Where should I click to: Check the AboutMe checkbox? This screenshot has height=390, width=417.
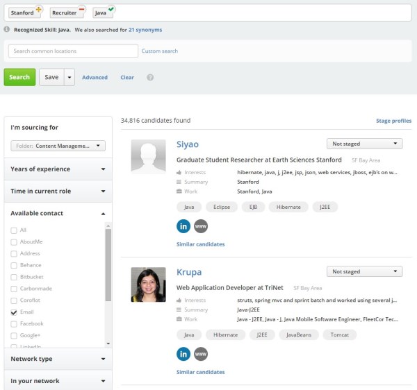pyautogui.click(x=14, y=242)
